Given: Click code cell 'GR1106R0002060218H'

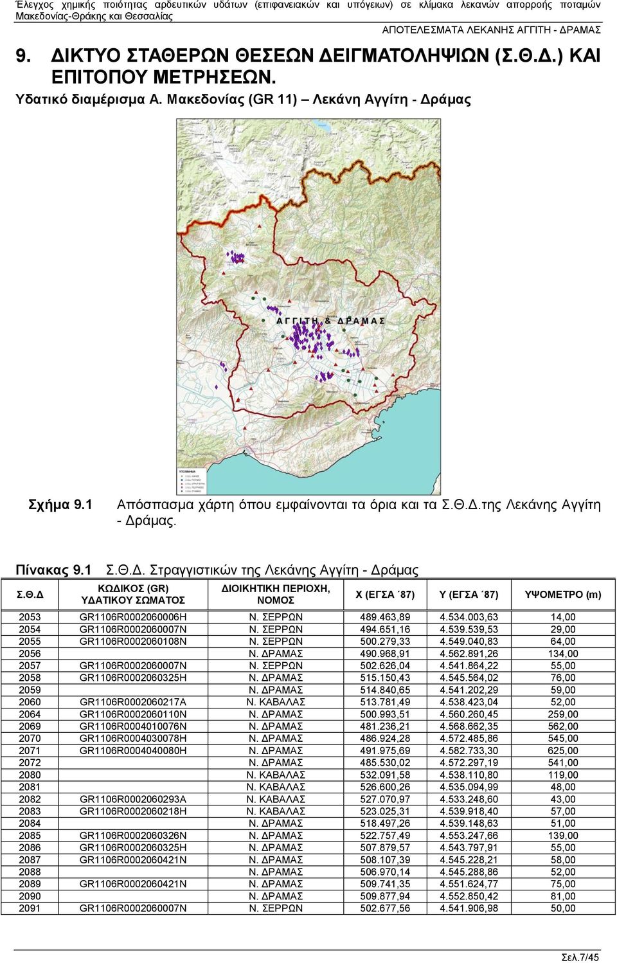Looking at the screenshot, I should pos(133,811).
